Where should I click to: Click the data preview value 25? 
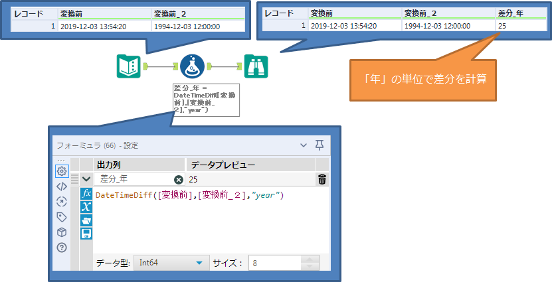pyautogui.click(x=193, y=180)
